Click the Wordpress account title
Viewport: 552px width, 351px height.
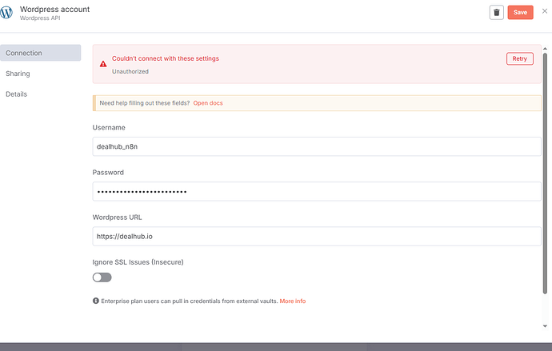(x=54, y=9)
